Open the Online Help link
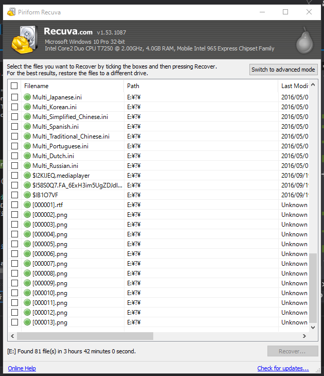 (22, 368)
